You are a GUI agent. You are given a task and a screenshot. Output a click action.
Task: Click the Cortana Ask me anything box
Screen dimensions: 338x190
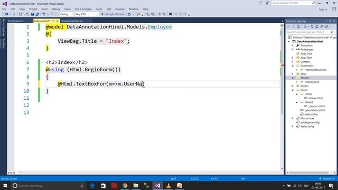click(x=48, y=185)
